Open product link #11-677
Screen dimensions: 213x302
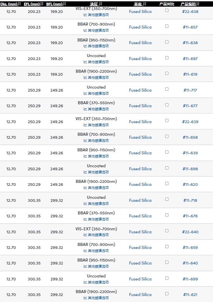click(x=190, y=106)
